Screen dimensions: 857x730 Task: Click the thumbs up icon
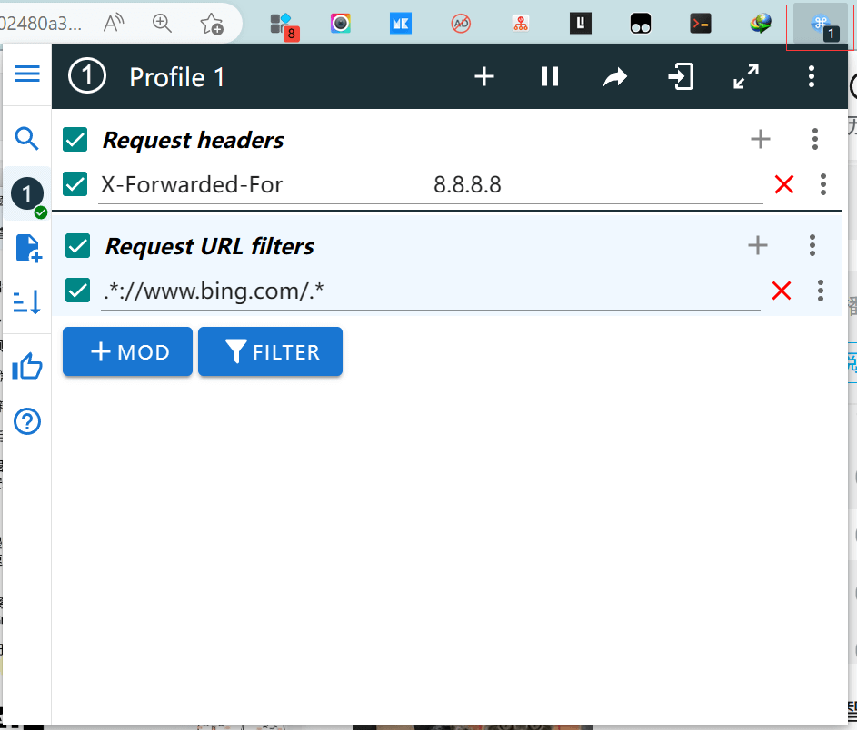27,367
